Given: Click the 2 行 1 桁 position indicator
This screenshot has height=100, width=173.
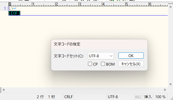Looking at the screenshot, I should pos(46,97).
